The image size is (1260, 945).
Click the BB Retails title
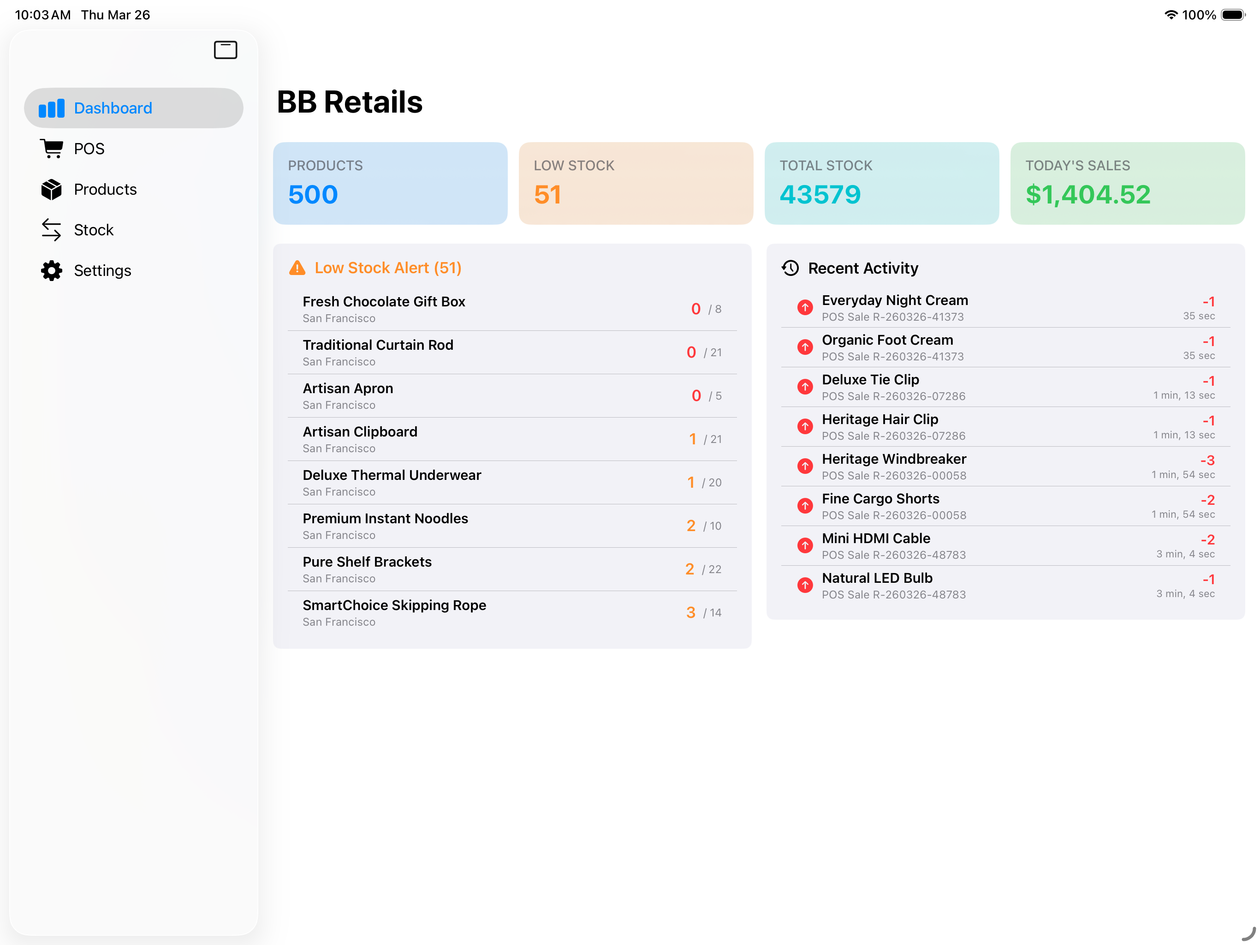point(349,102)
